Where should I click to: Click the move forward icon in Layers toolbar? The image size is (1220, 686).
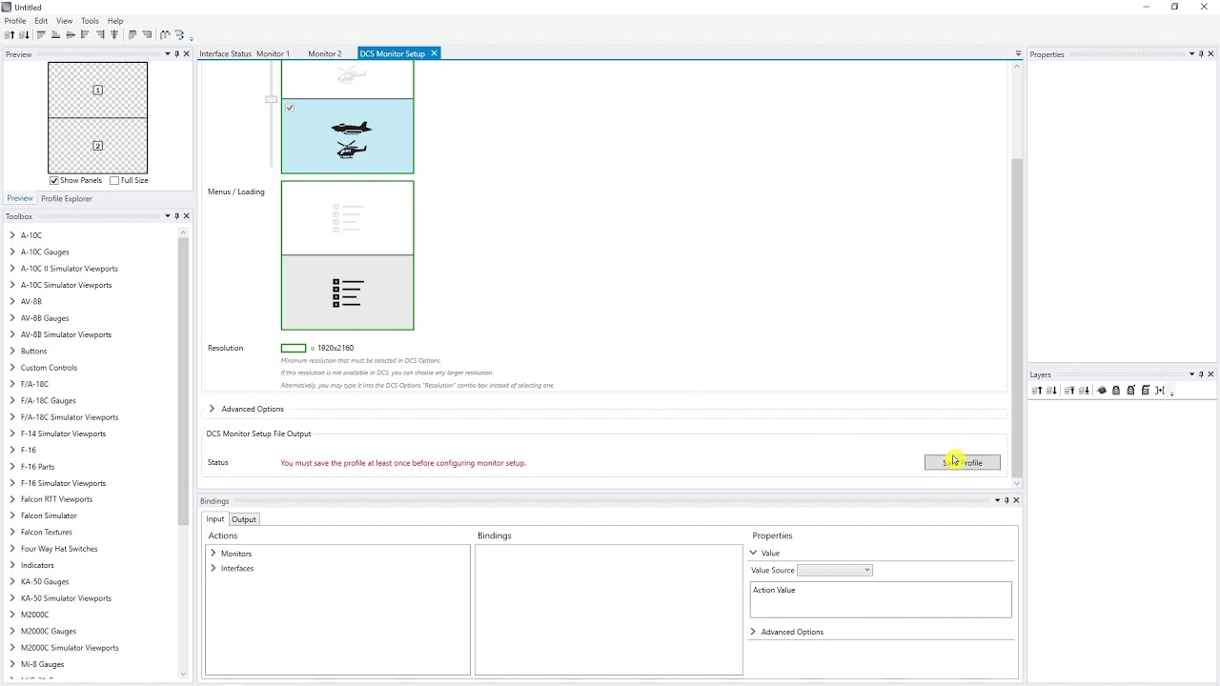coord(1036,391)
